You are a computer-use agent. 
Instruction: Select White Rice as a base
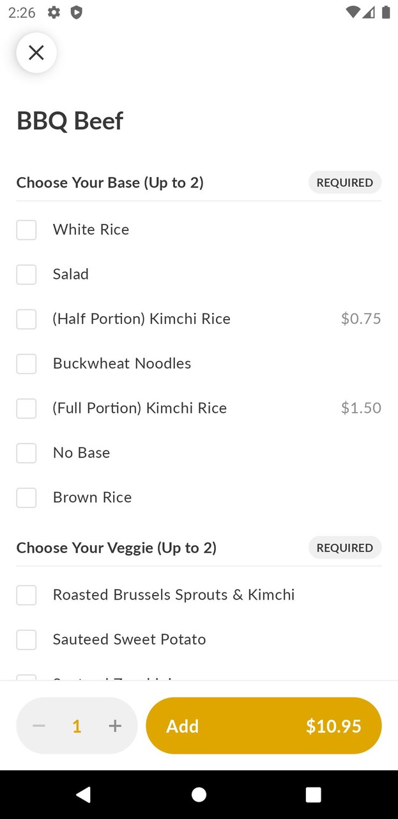coord(26,229)
